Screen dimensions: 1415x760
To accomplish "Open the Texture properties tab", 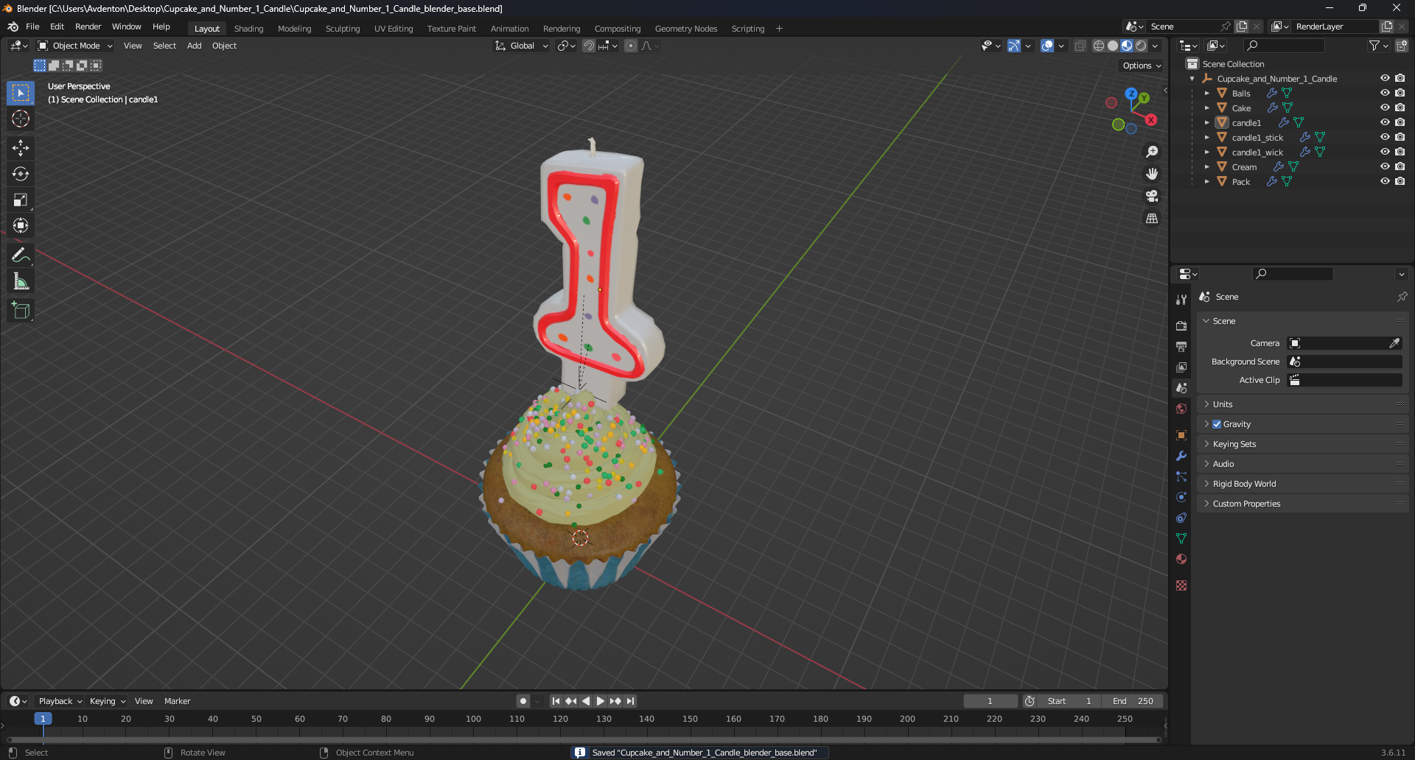I will point(1181,585).
